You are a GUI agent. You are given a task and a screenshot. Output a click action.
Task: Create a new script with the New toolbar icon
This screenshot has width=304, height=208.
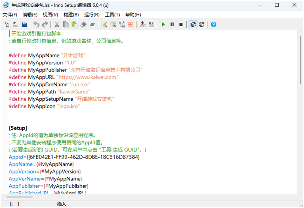7,24
